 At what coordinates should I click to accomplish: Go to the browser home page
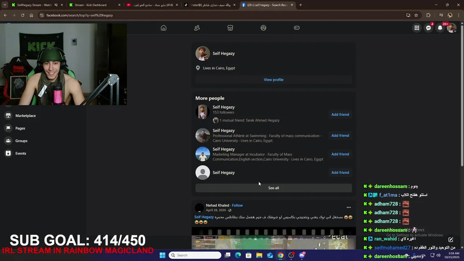pyautogui.click(x=31, y=15)
